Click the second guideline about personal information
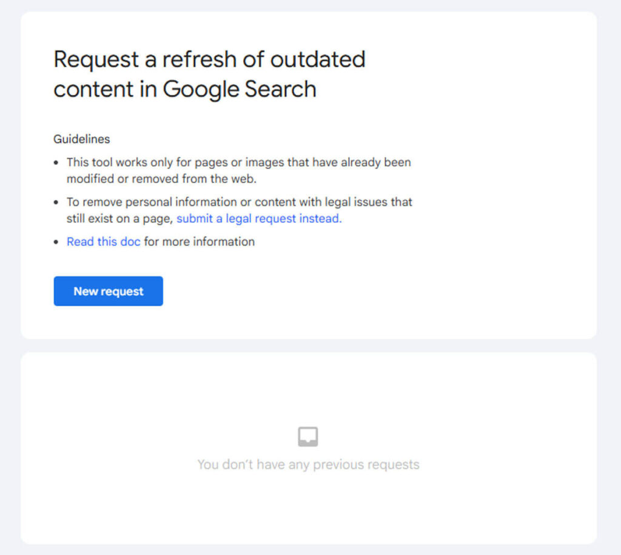This screenshot has height=555, width=621. click(240, 210)
